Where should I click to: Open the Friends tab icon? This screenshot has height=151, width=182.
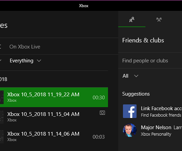pyautogui.click(x=132, y=20)
